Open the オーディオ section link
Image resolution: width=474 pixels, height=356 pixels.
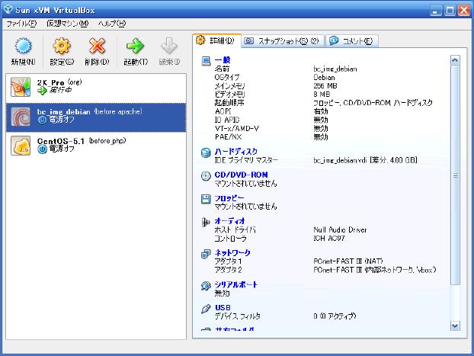click(229, 221)
